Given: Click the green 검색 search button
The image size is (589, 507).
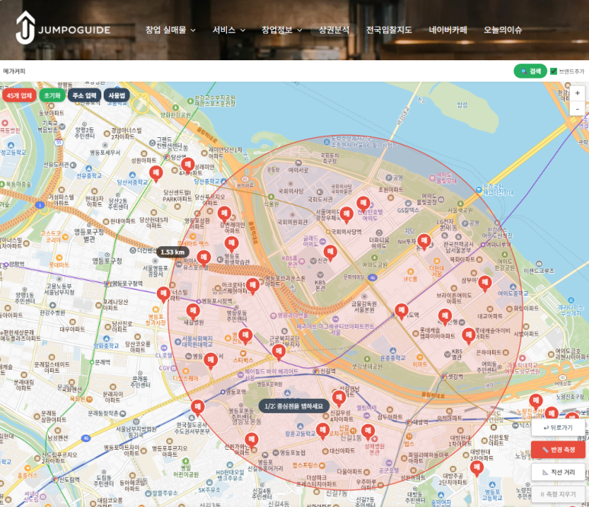Looking at the screenshot, I should (530, 71).
